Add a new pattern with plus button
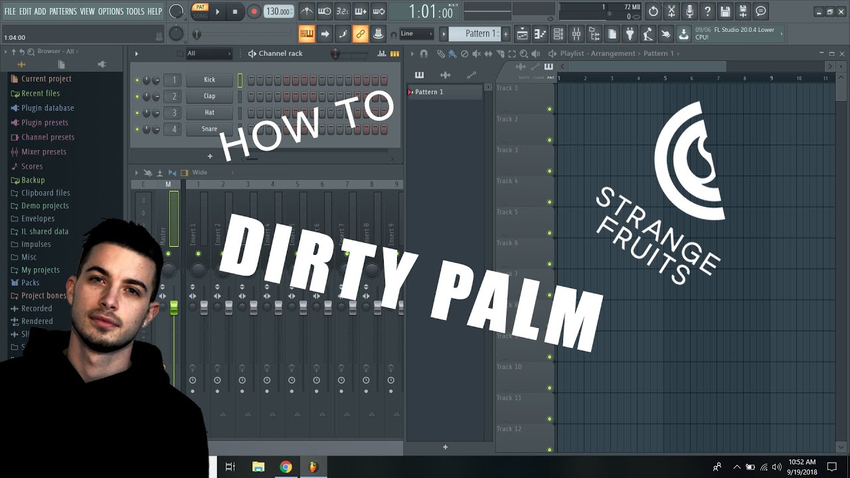Screen dimensions: 850x478 pyautogui.click(x=505, y=34)
